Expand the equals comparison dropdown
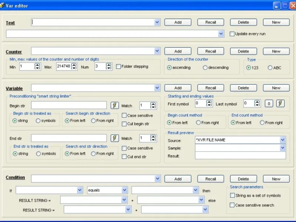This screenshot has height=222, width=296. coord(125,190)
